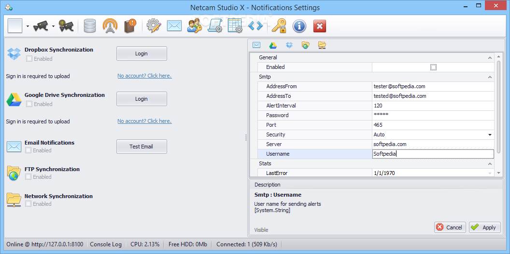The image size is (510, 254).
Task: Click the Password value field
Action: (433, 115)
